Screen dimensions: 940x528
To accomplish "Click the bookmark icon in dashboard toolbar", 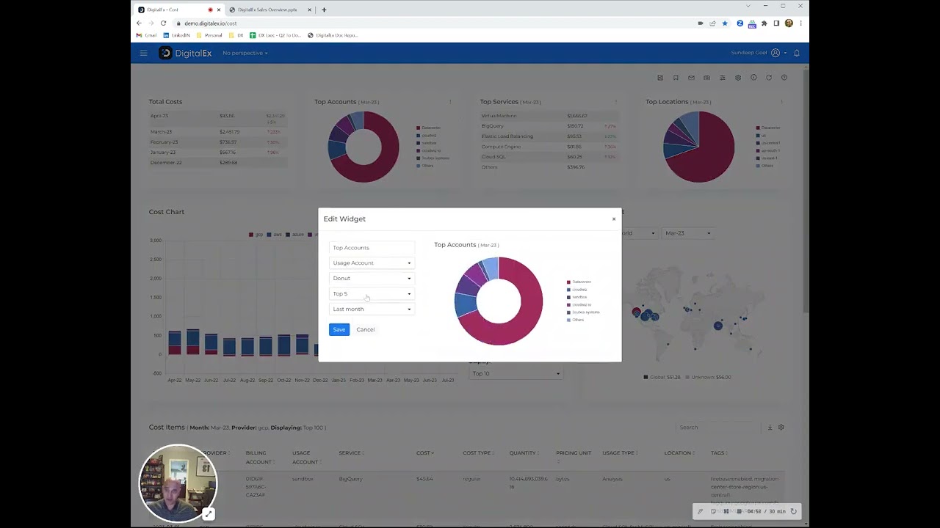I will [676, 78].
